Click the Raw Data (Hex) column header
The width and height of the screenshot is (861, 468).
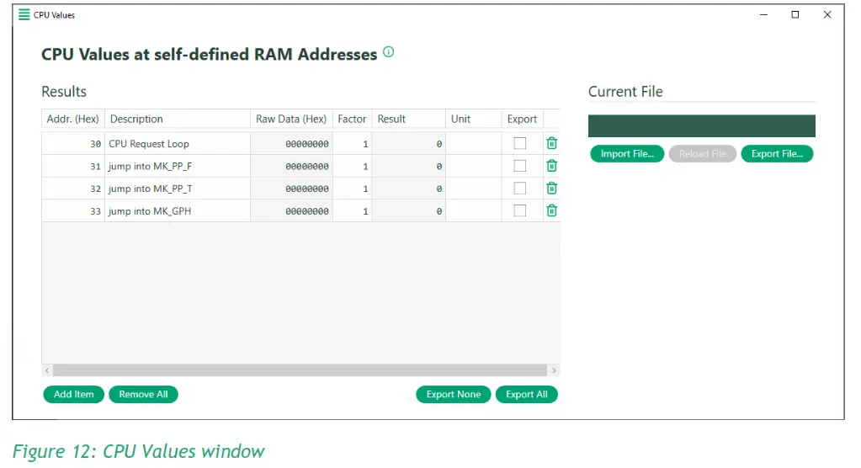tap(291, 120)
